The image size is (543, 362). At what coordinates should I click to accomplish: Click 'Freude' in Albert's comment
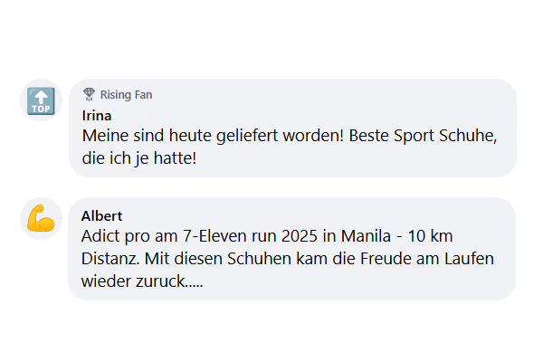(381, 258)
